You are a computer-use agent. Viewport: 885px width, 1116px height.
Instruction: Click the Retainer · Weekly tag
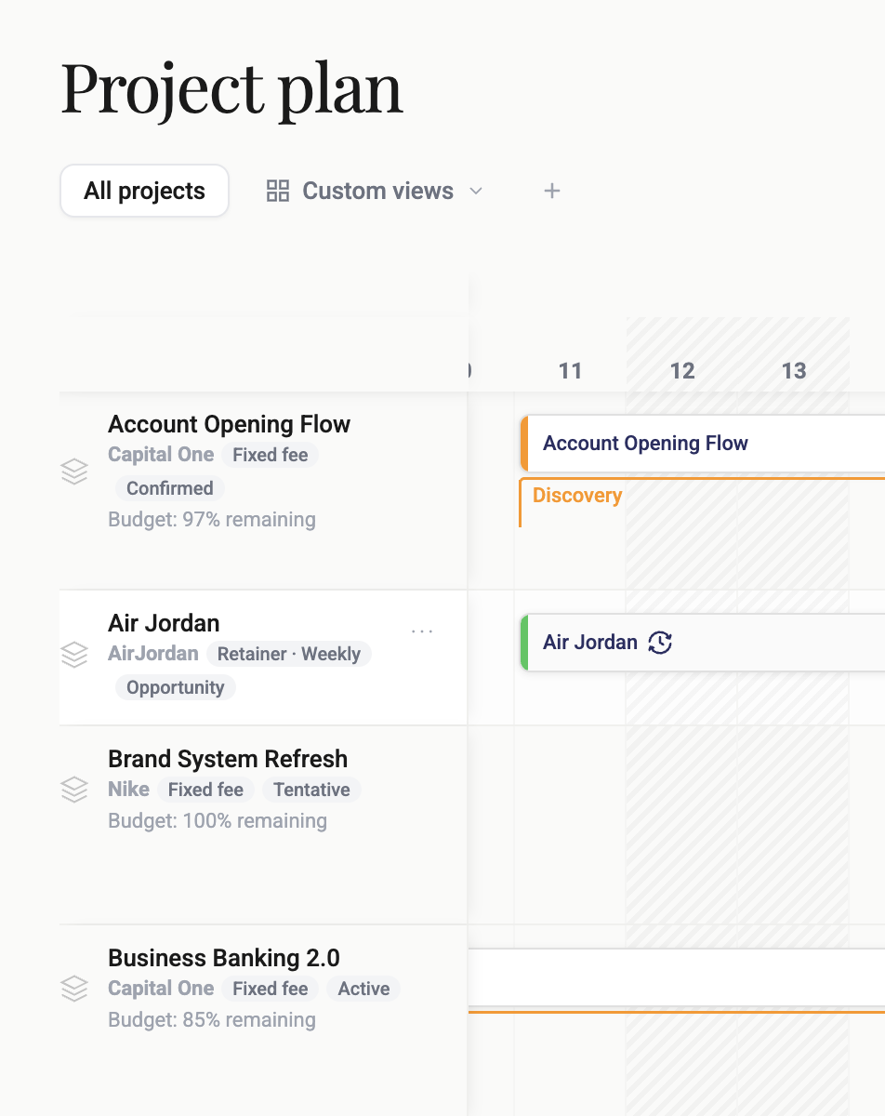[x=289, y=654]
